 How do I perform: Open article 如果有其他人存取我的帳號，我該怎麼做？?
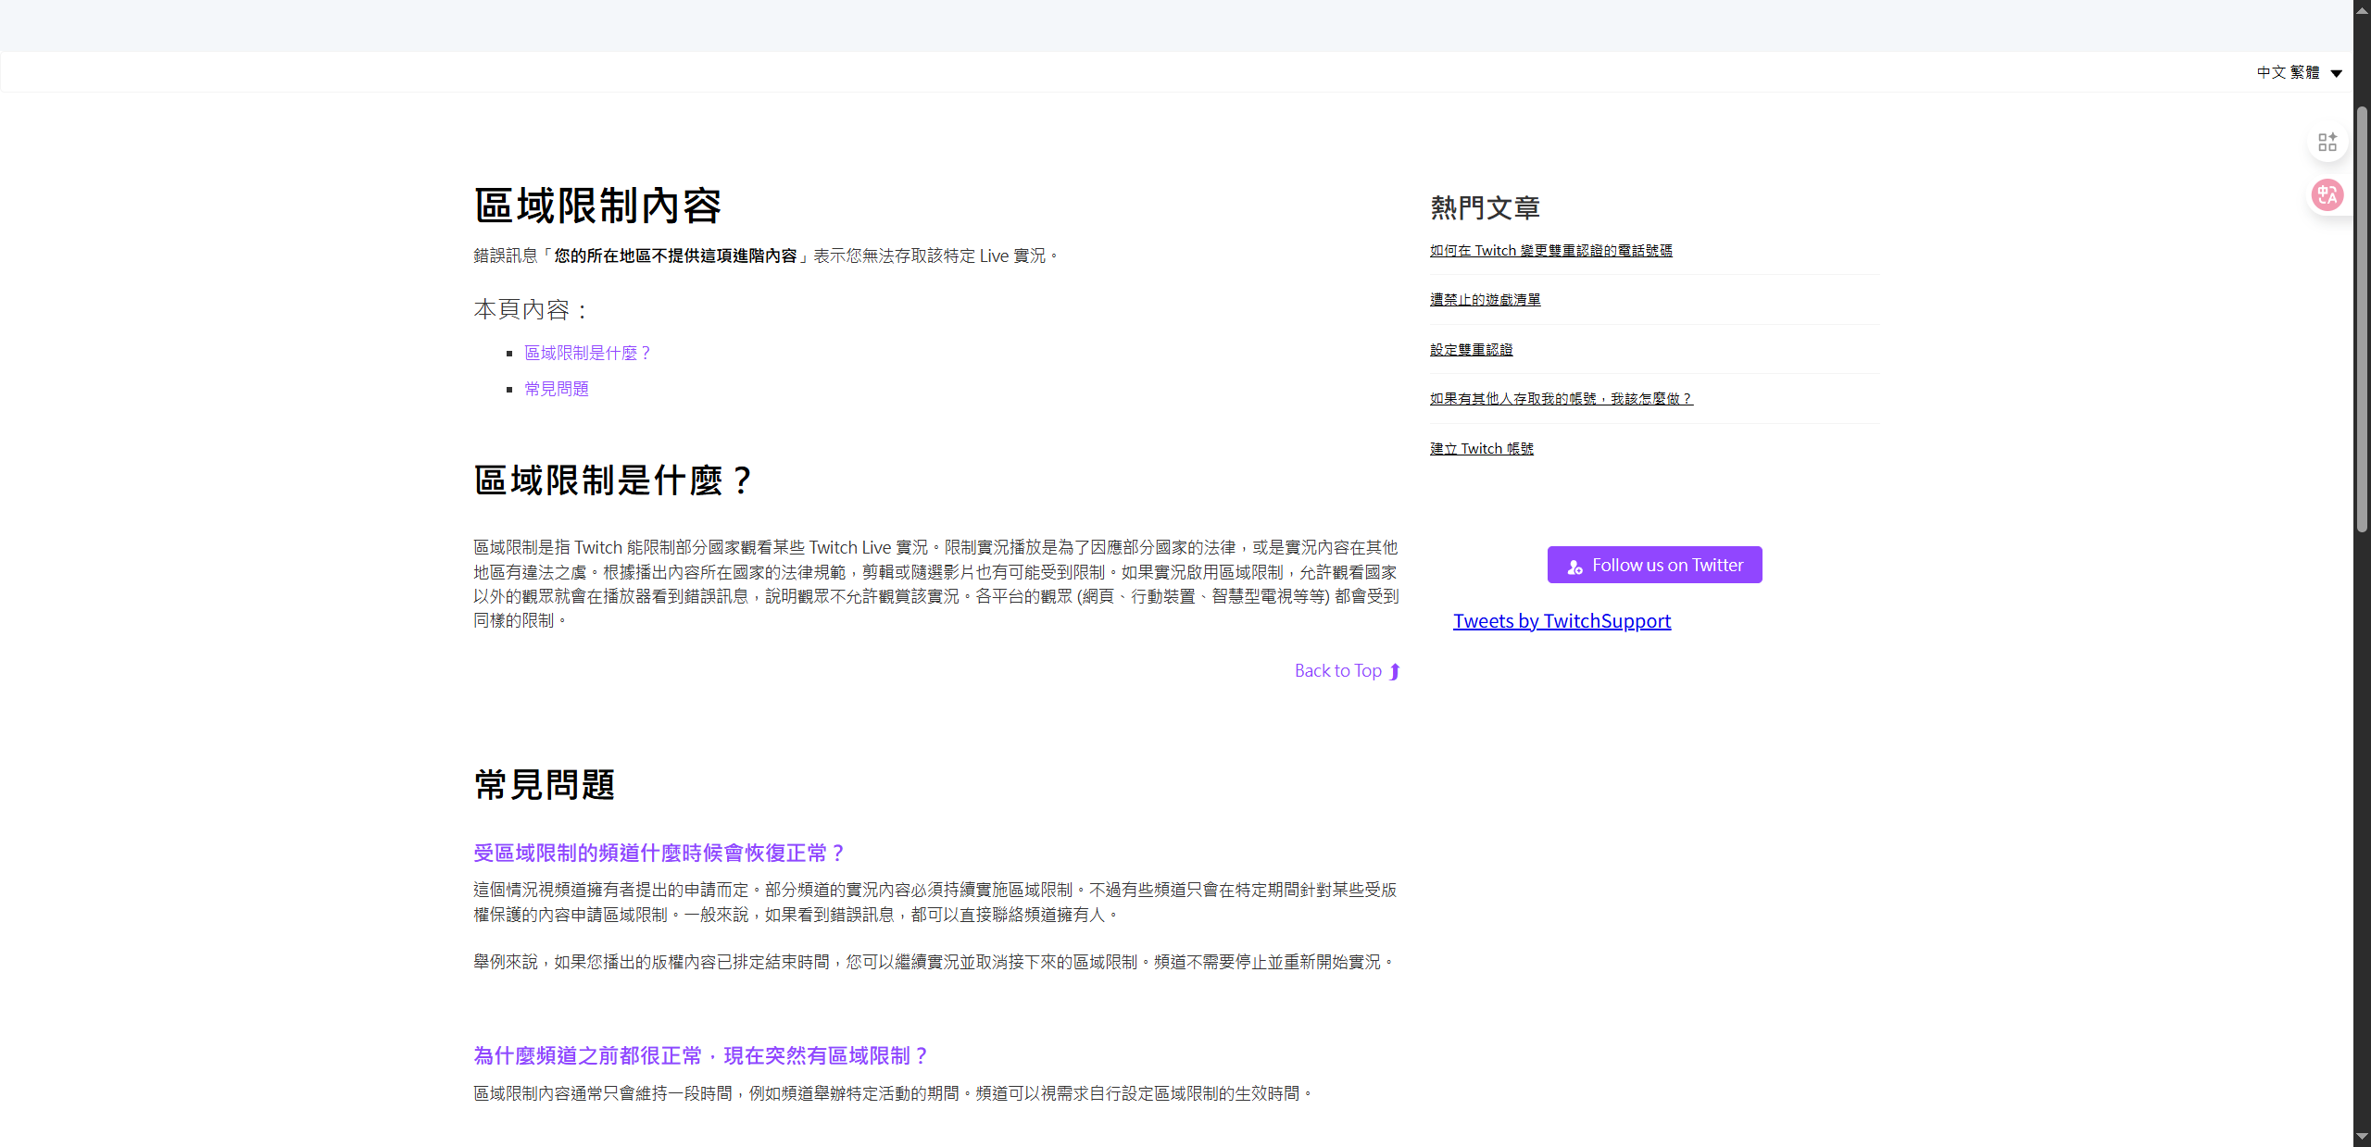1561,399
